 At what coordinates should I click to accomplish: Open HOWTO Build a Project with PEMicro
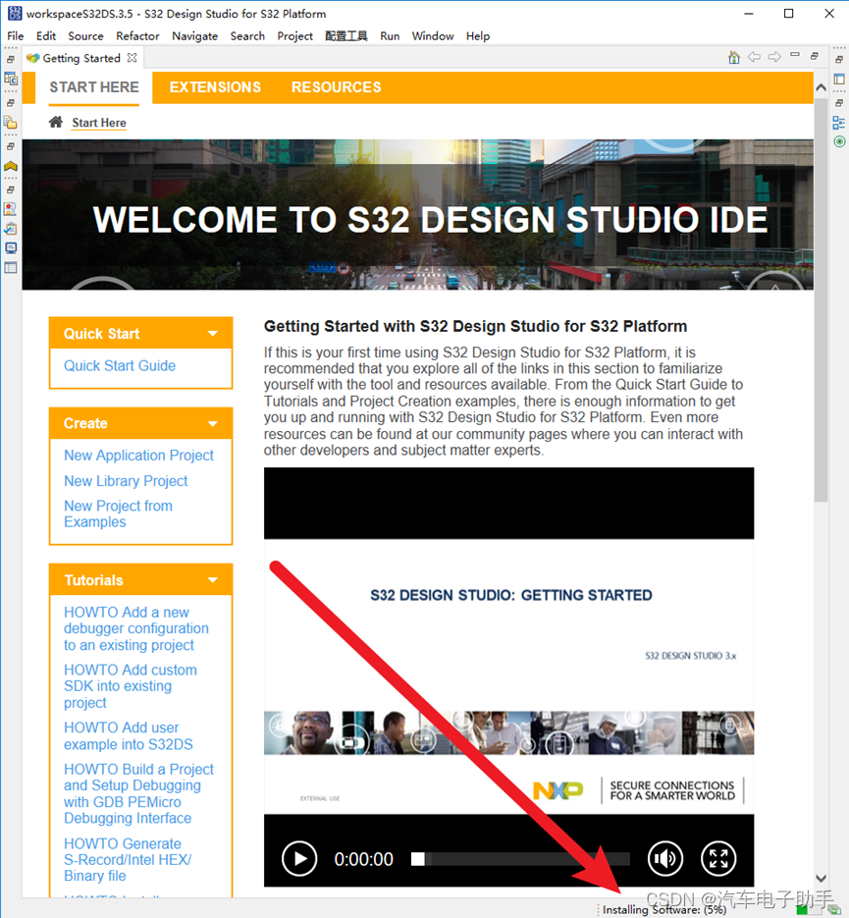[x=138, y=793]
